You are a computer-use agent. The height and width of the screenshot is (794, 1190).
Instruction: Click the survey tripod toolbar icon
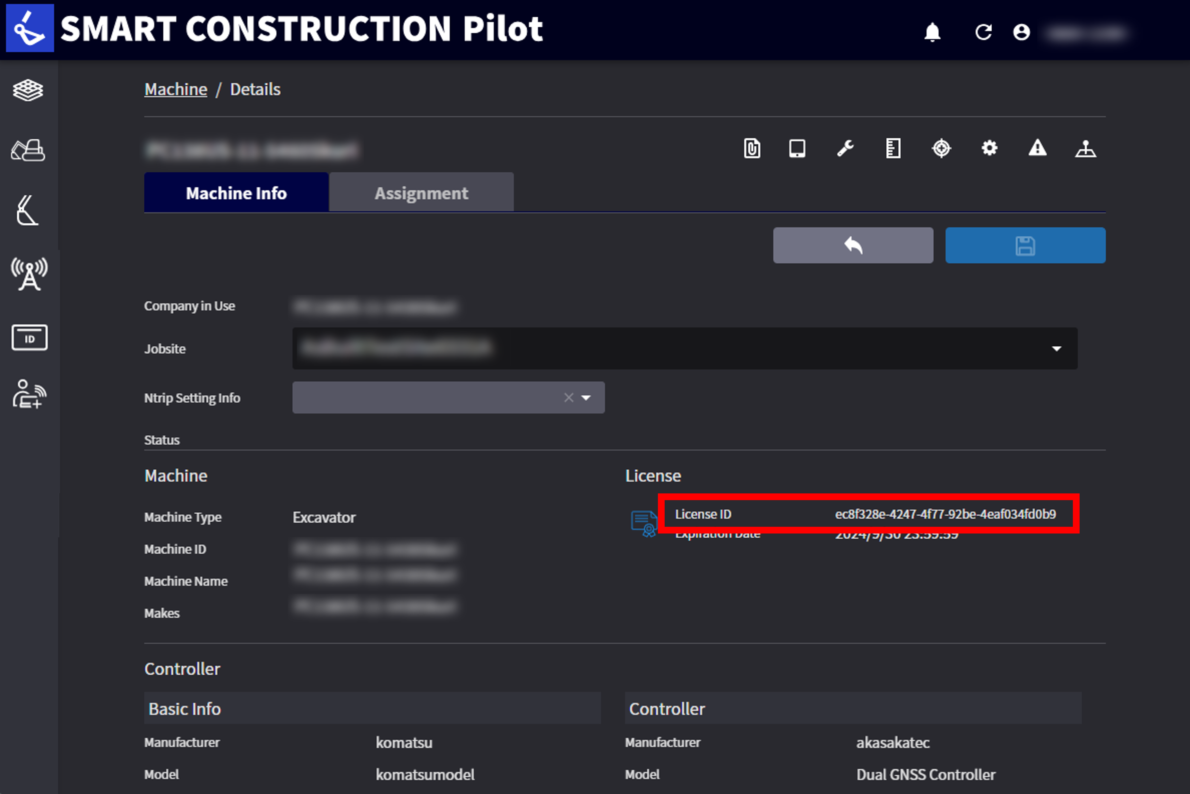(x=1086, y=148)
